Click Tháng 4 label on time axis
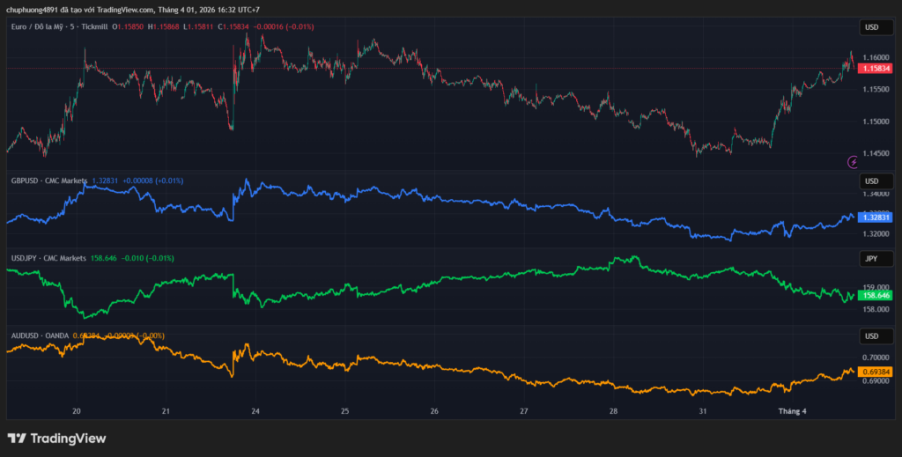The image size is (902, 457). tap(791, 411)
